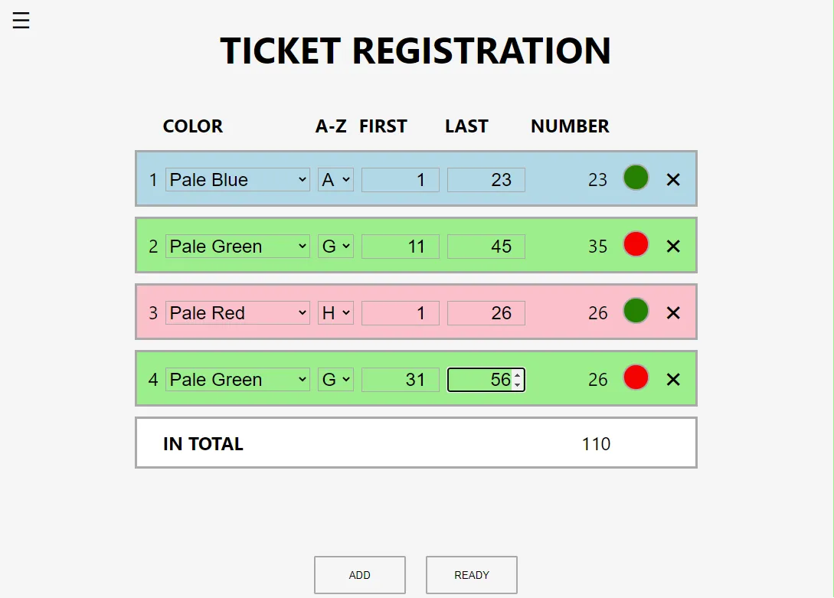Select the last number field showing 23

pos(486,180)
